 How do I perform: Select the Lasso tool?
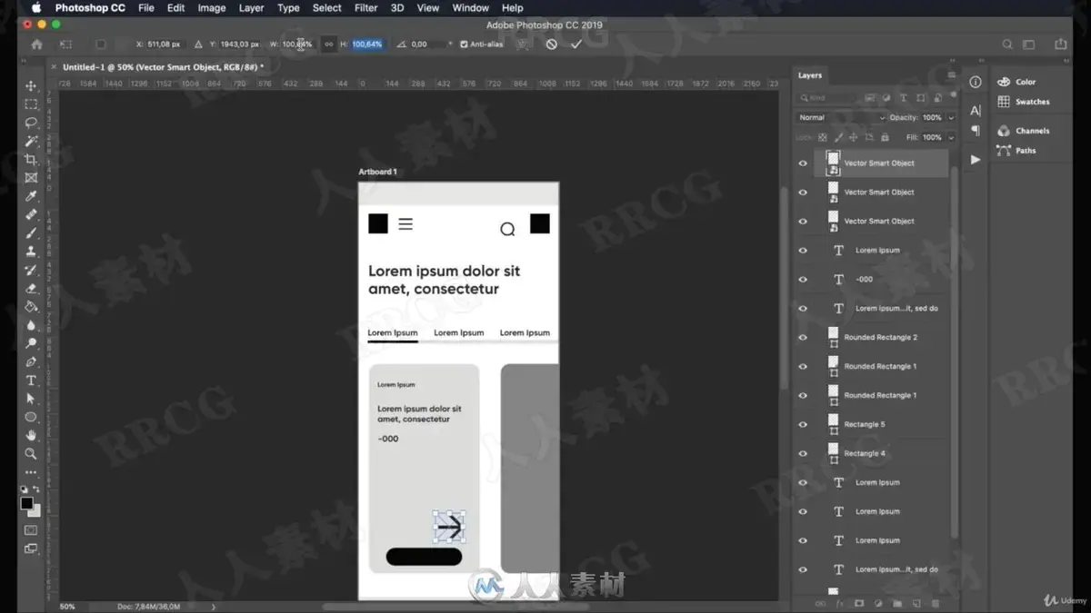tap(31, 123)
